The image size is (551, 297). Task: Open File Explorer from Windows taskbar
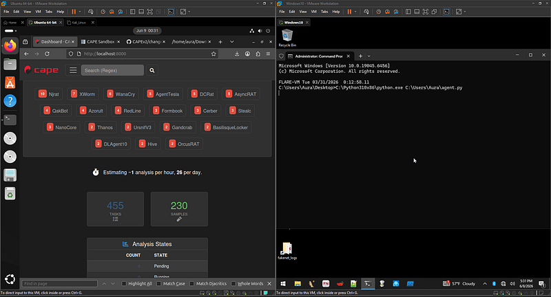298,284
